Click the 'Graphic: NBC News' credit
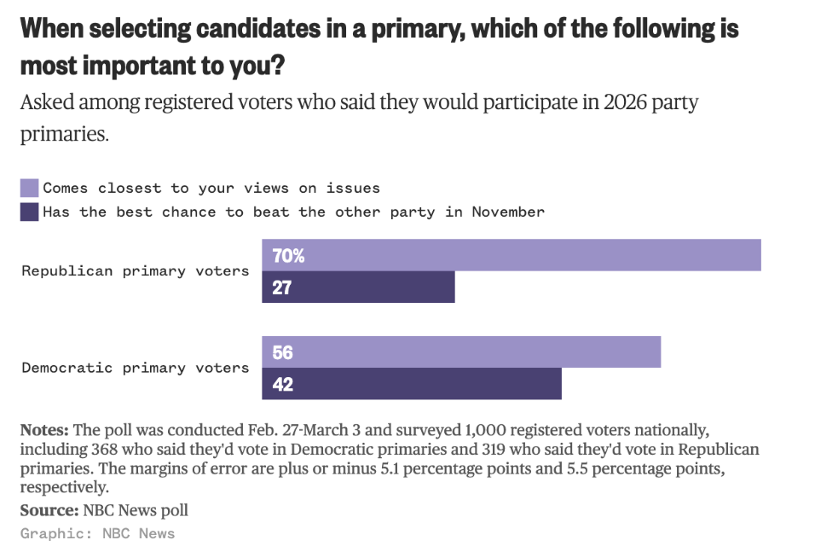The height and width of the screenshot is (546, 815). (x=97, y=534)
